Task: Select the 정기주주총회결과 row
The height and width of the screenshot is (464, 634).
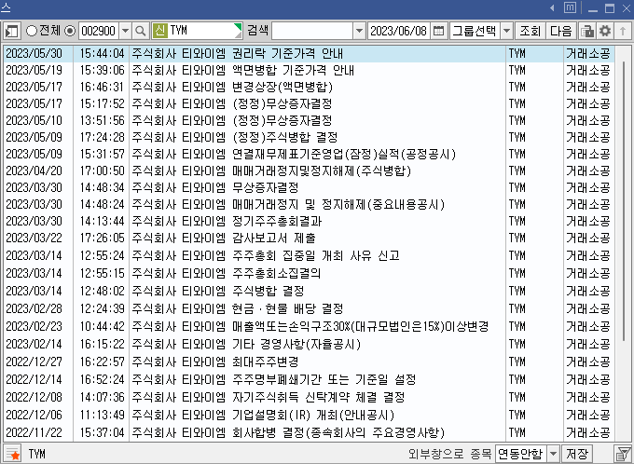Action: pyautogui.click(x=309, y=221)
